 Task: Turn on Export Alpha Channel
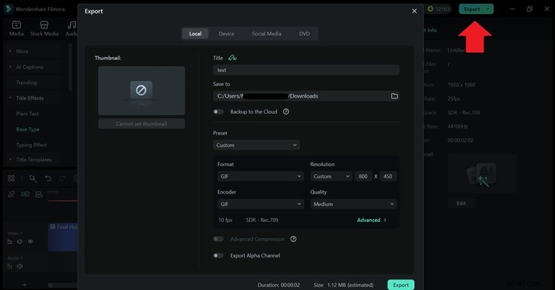coord(219,255)
